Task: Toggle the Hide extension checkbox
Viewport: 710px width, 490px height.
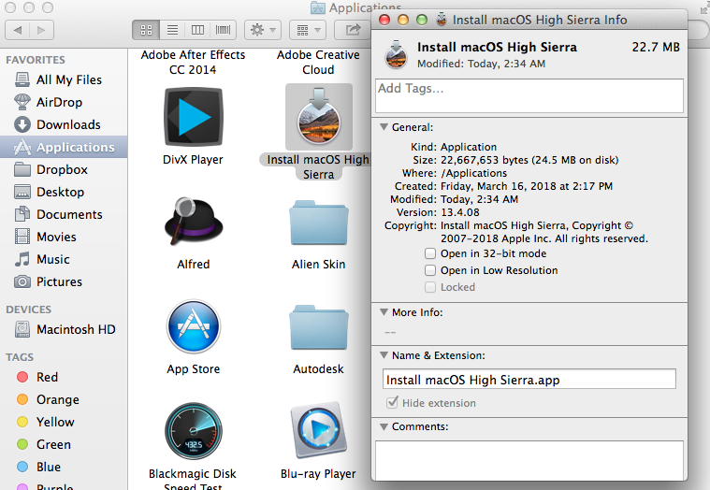Action: [x=393, y=403]
